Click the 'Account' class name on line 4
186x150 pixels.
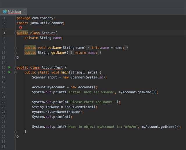click(48, 33)
